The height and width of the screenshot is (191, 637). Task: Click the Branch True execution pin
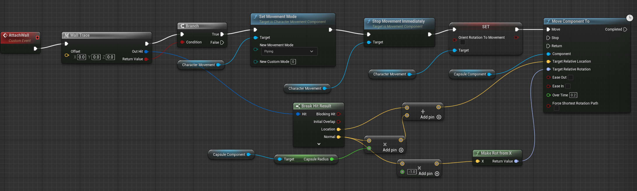[x=222, y=34]
